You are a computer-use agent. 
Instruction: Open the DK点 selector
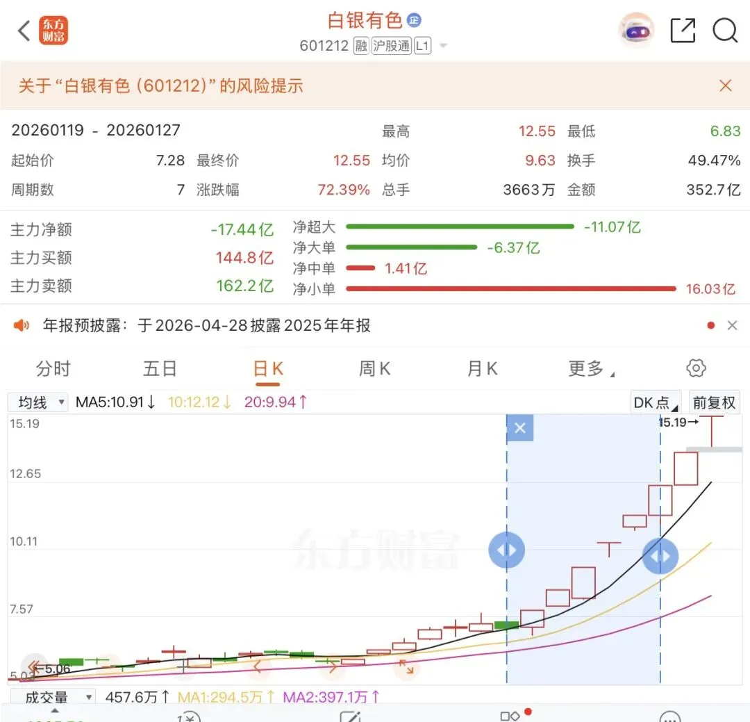pos(656,402)
